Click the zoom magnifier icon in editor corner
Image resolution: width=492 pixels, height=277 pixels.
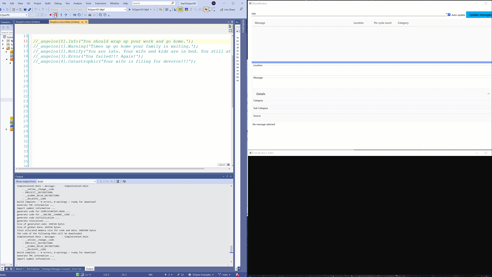click(x=228, y=165)
